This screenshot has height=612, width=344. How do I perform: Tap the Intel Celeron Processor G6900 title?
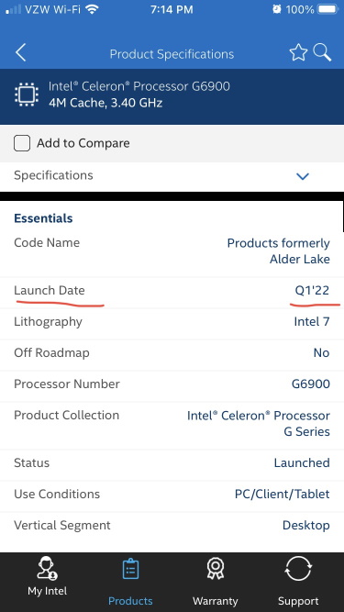(139, 86)
